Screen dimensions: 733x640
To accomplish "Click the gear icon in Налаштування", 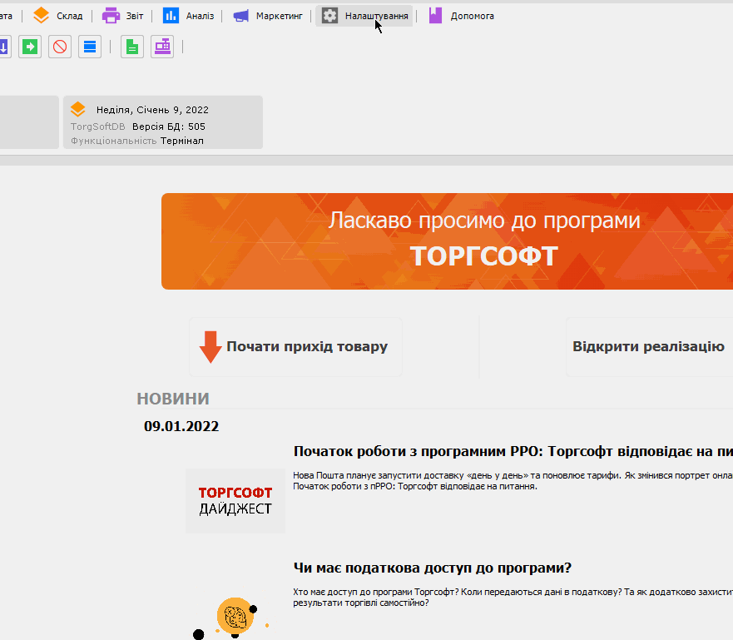I will [x=328, y=14].
